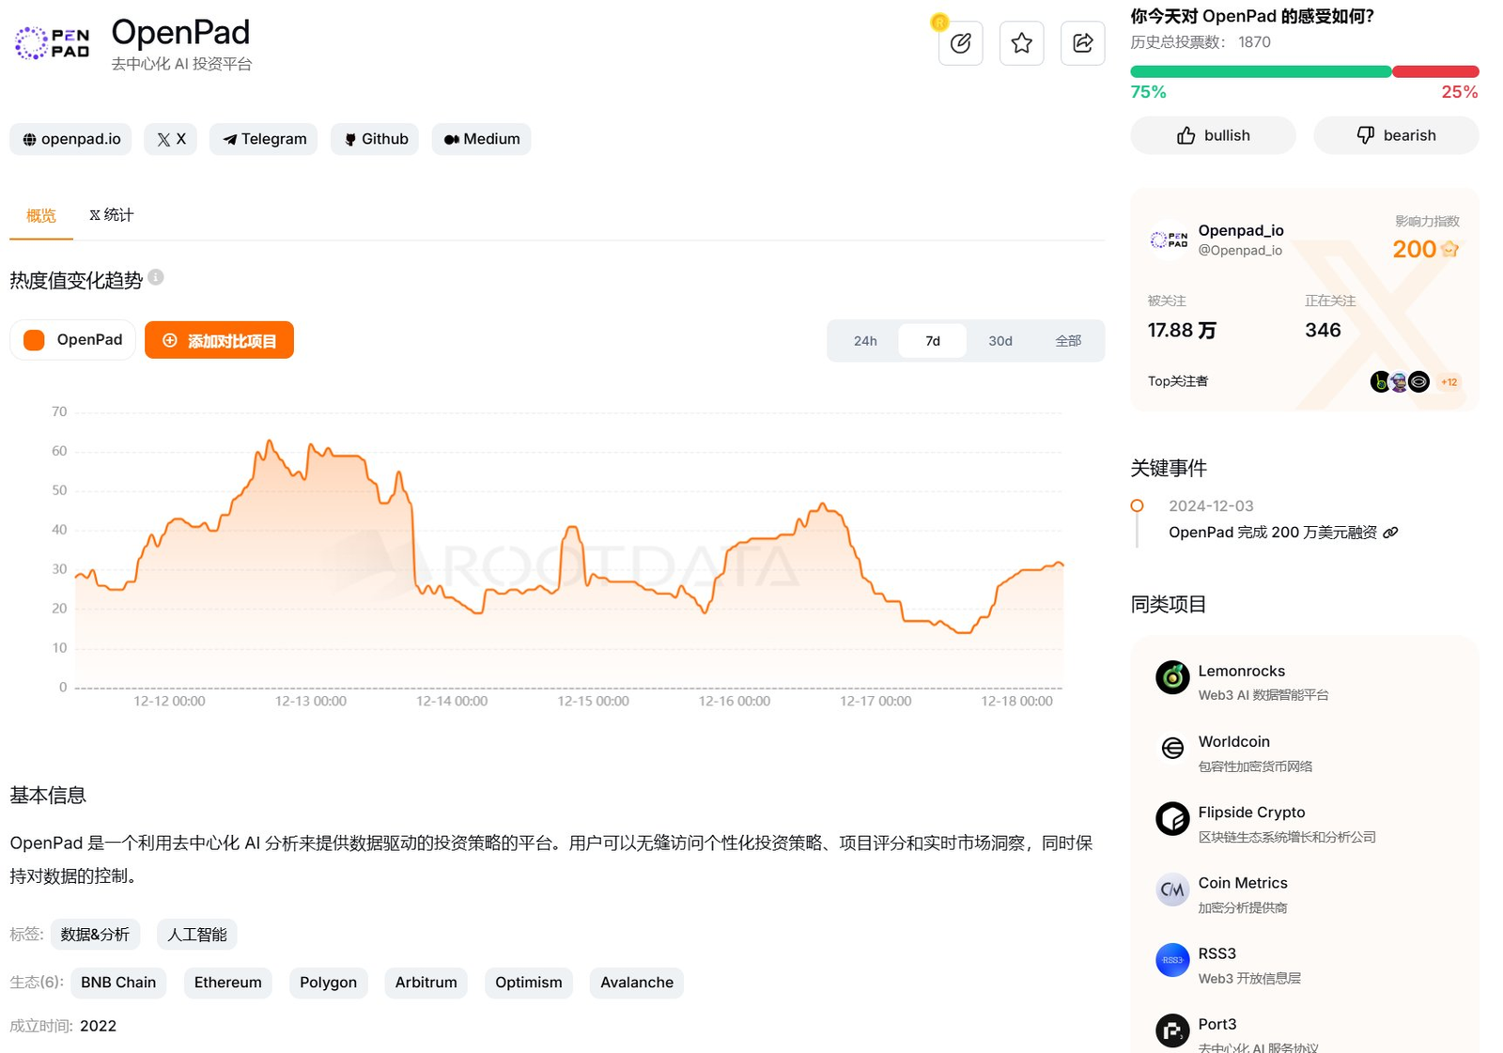This screenshot has height=1053, width=1503.
Task: Open the Openpad_io account name
Action: coord(1241,230)
